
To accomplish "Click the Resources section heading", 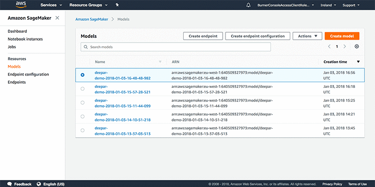I will 17,59.
